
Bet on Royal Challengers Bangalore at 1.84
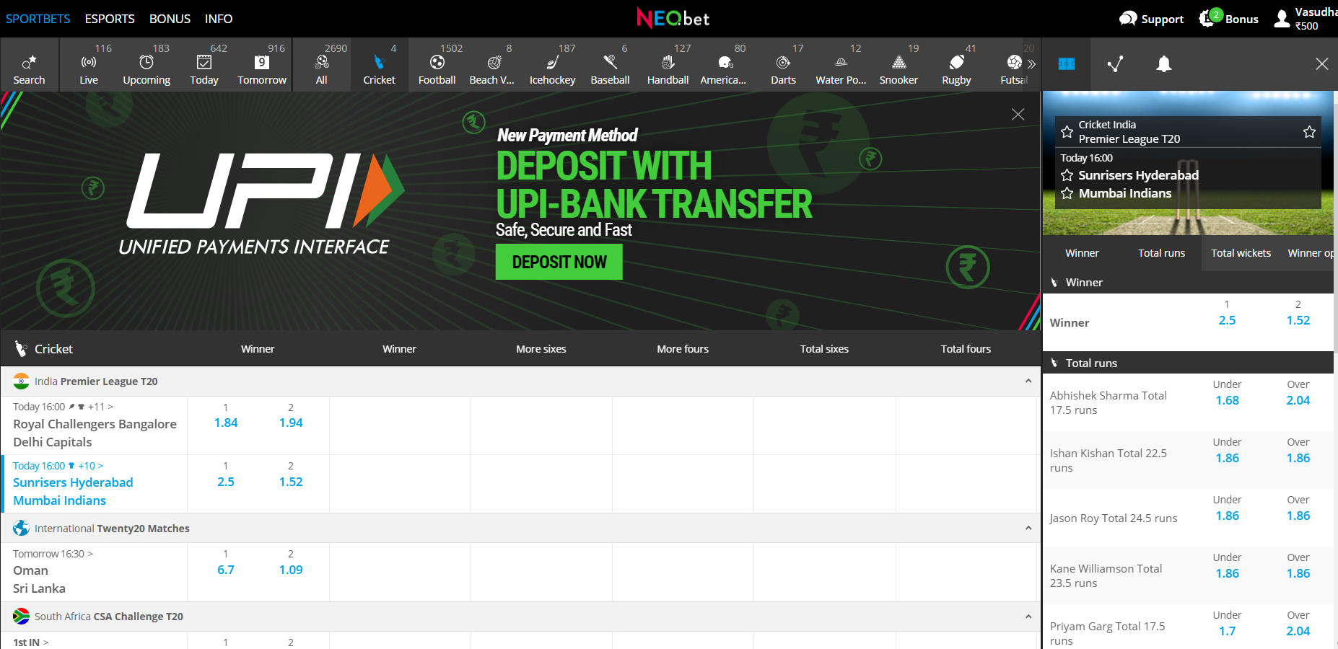pos(226,423)
